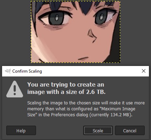Click the dark hair bangs between the eyes
Viewport: 151px width, 140px height.
pyautogui.click(x=85, y=8)
